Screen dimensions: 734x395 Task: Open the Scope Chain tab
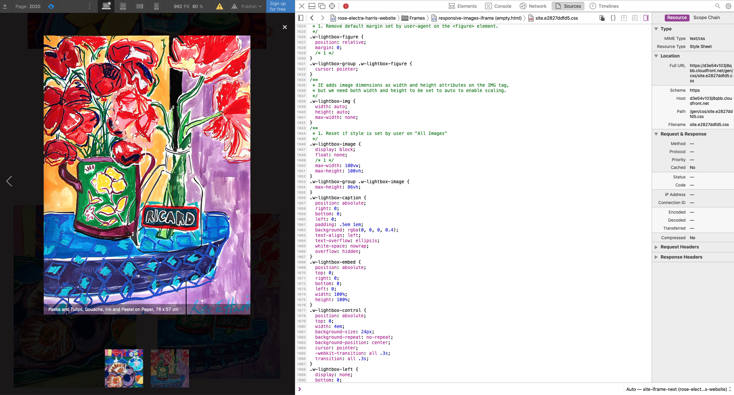tap(707, 18)
